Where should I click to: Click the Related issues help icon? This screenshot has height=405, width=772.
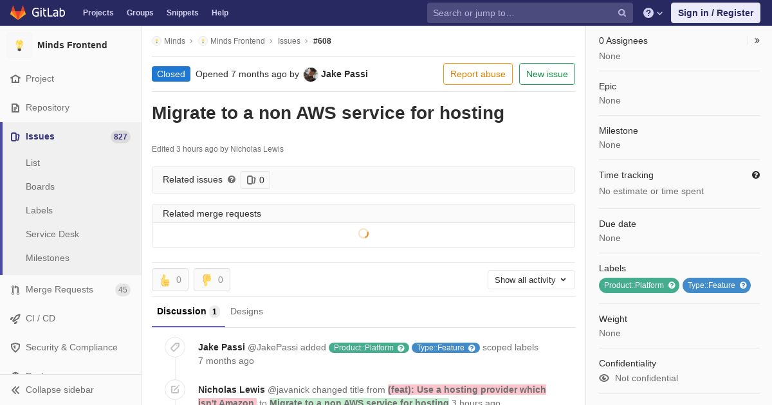point(232,179)
